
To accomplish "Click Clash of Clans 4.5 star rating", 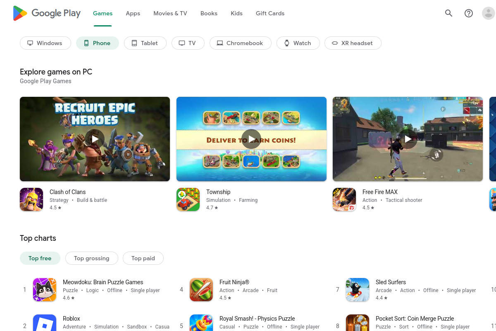I will (55, 208).
